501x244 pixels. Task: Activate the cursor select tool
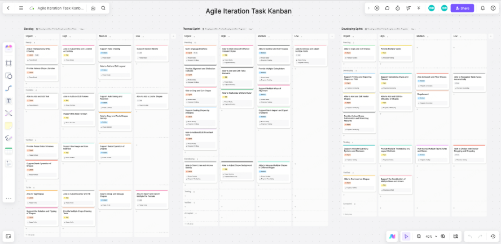tap(406, 236)
